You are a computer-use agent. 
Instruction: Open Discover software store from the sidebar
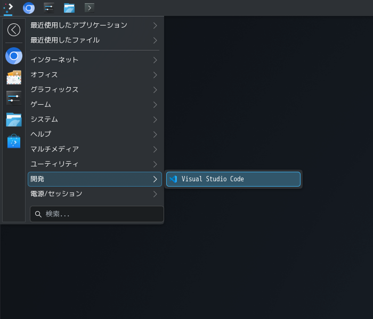point(14,141)
